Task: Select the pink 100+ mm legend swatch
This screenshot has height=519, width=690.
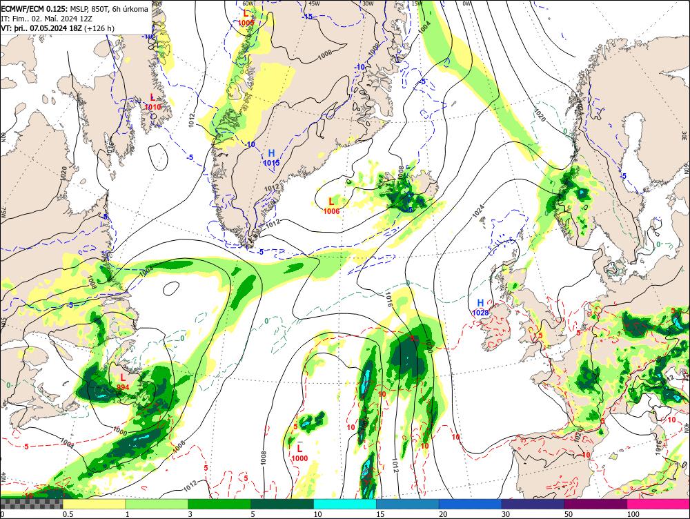Action: (658, 504)
